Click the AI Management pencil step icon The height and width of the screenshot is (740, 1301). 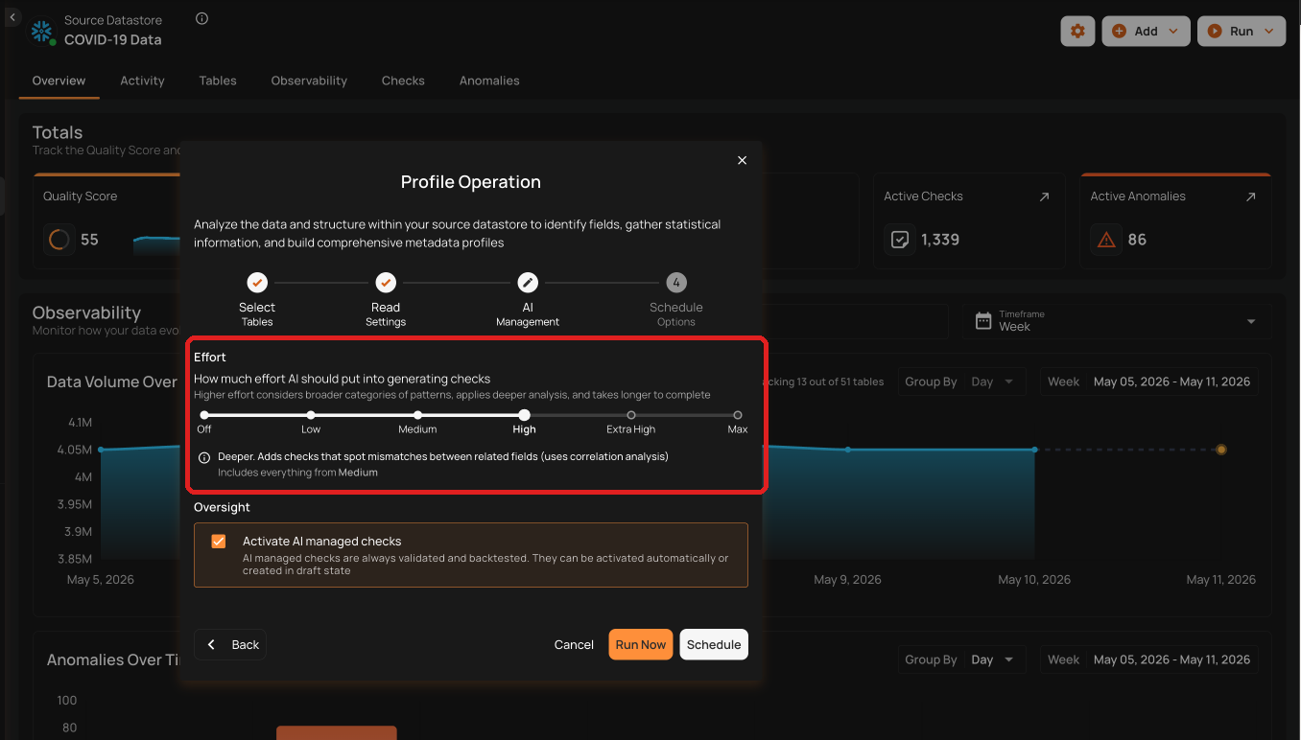[528, 283]
